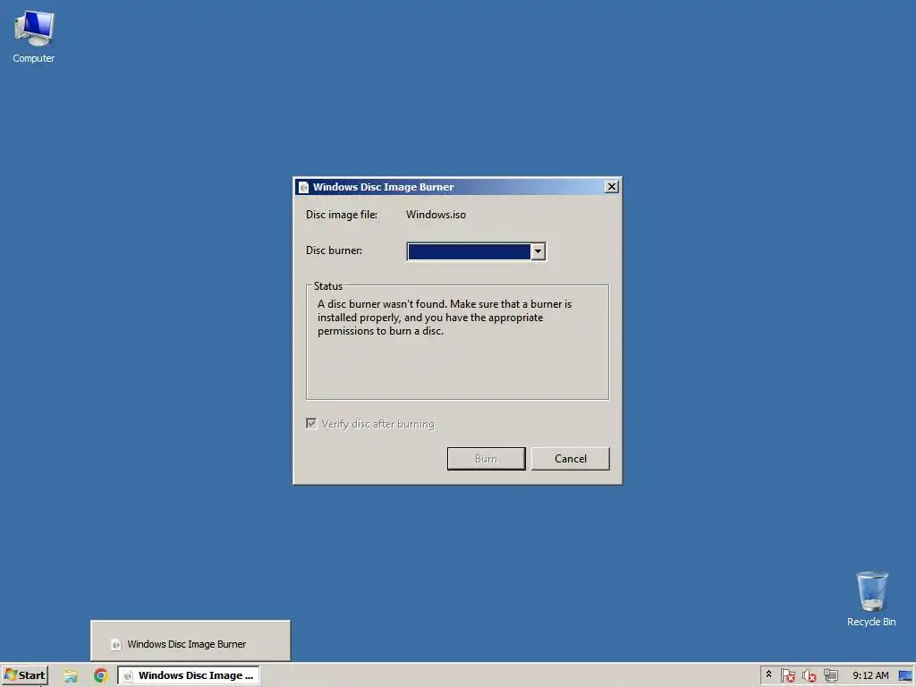Launch Google Chrome from the taskbar
Viewport: 916px width, 687px height.
(x=100, y=675)
